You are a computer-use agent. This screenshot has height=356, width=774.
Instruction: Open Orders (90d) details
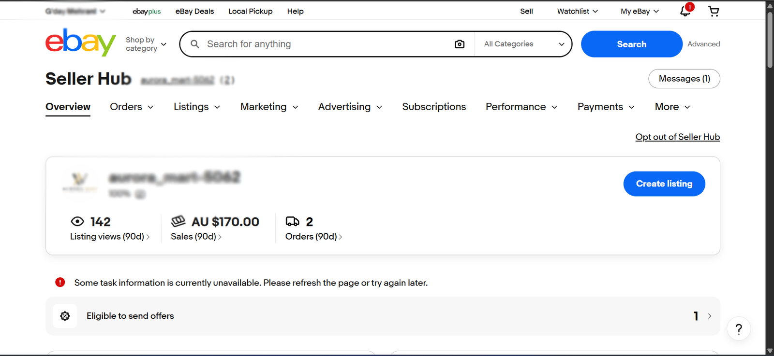click(313, 236)
